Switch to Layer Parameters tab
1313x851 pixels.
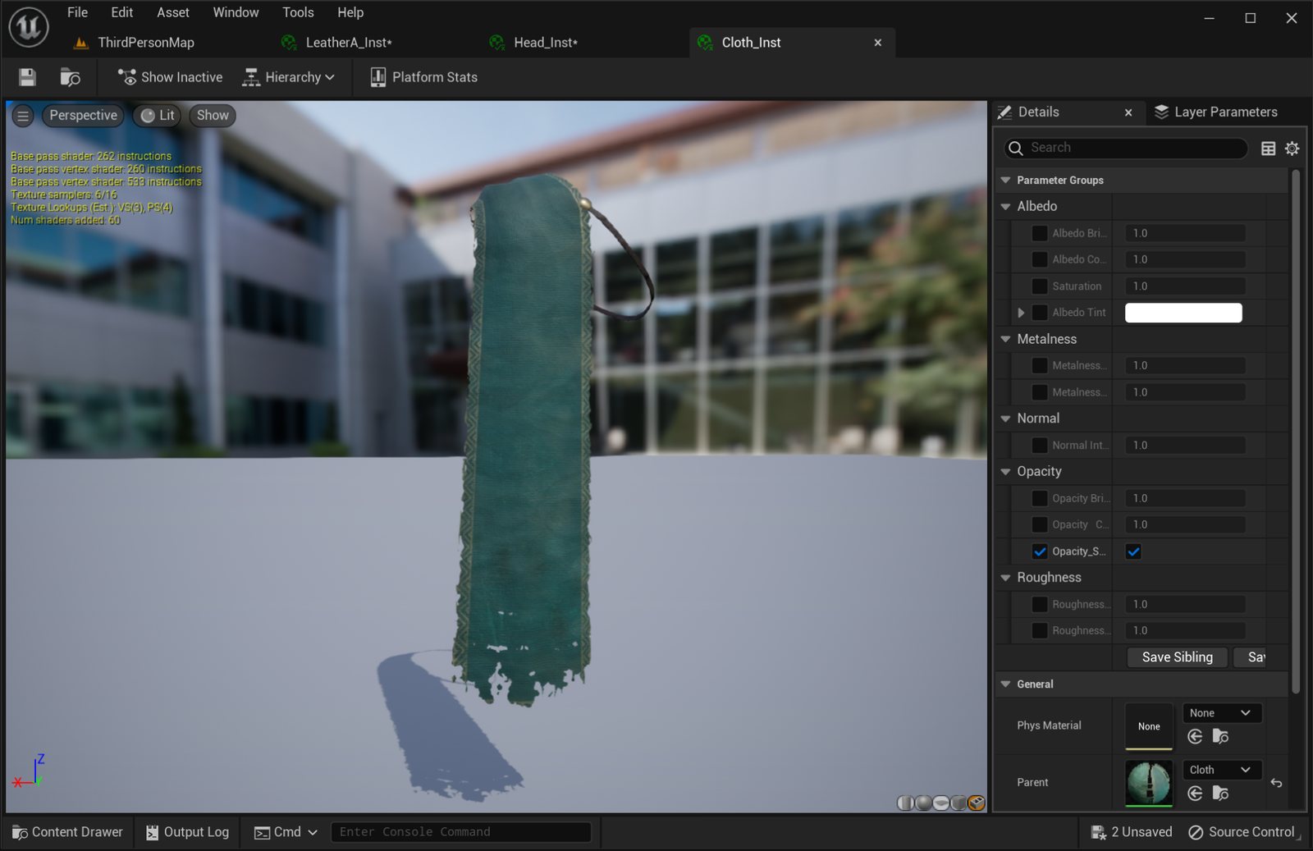(x=1216, y=112)
